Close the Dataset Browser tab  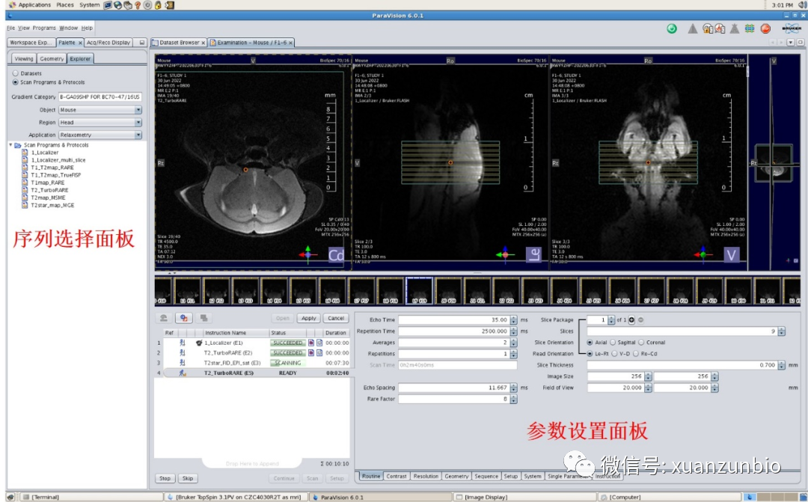tap(203, 43)
